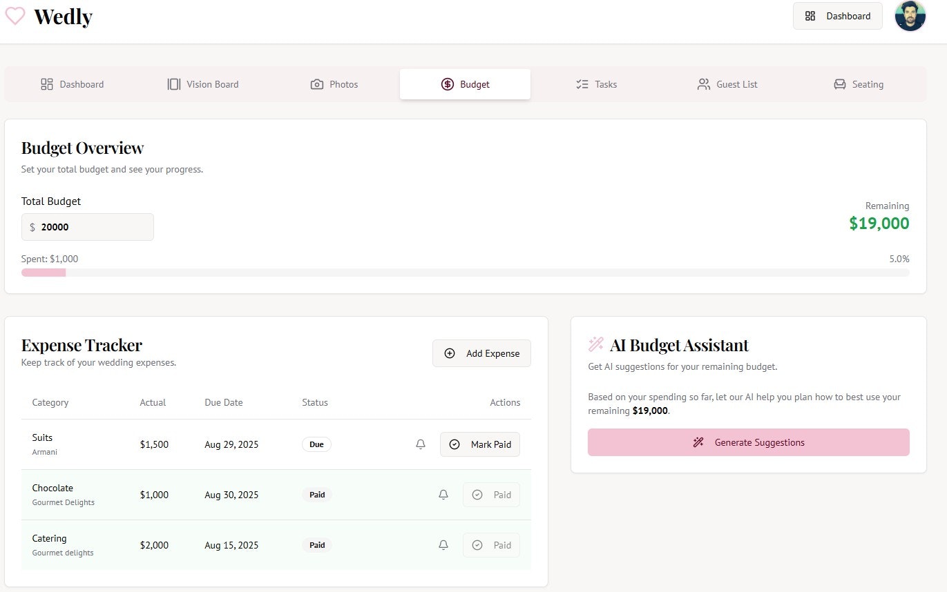Click the Paid status badge for Catering
Screen dimensions: 947x592
point(317,545)
